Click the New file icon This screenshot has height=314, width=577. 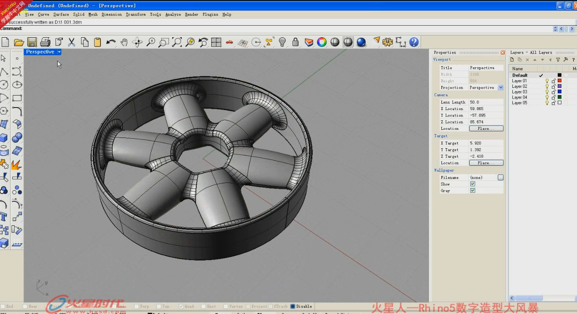[x=5, y=42]
